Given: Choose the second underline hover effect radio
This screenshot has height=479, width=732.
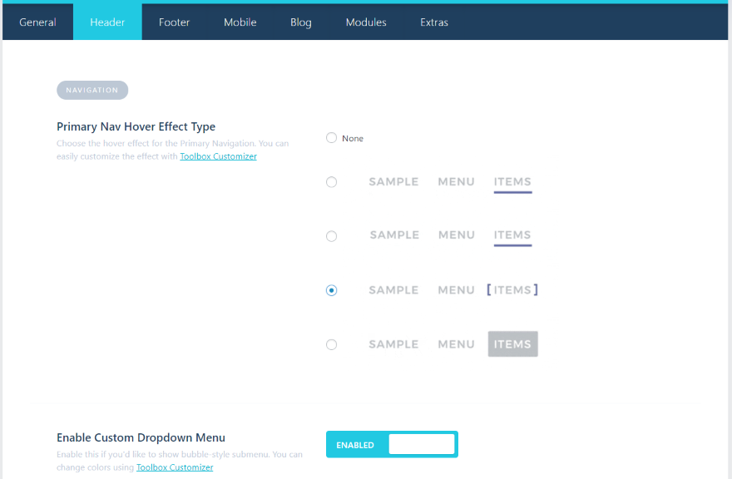Looking at the screenshot, I should coord(331,236).
